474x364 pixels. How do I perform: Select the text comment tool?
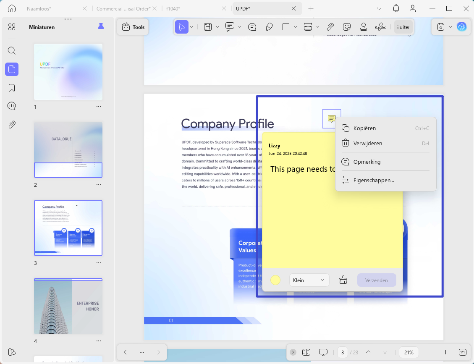(230, 26)
